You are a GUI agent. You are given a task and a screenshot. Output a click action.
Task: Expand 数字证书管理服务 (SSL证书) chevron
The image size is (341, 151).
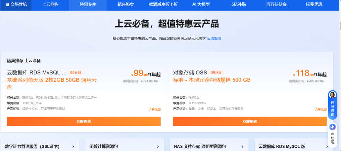[73, 147]
